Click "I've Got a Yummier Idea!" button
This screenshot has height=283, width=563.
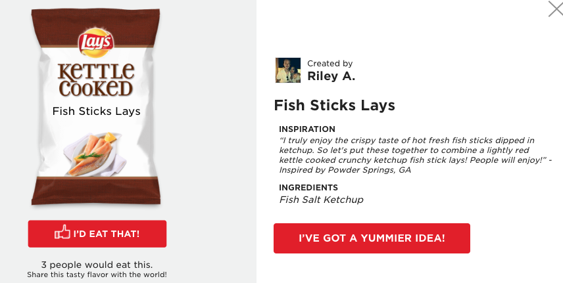372,238
